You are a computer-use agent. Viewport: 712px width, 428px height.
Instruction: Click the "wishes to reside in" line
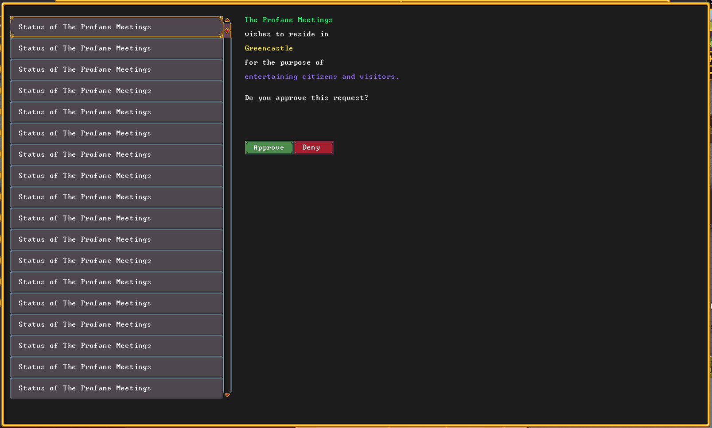[x=287, y=34]
